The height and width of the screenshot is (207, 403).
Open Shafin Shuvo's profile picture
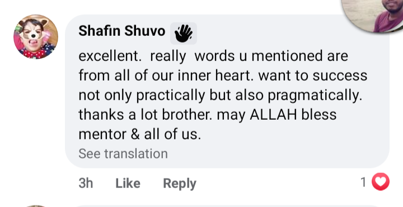[36, 37]
